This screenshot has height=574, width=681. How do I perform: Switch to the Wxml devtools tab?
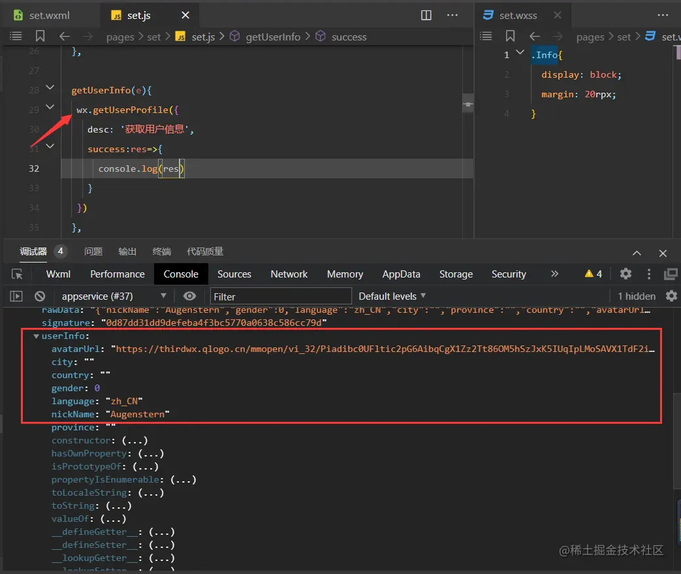coord(58,274)
